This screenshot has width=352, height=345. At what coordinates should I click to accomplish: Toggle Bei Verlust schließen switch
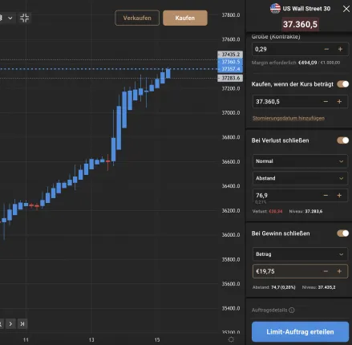(x=343, y=140)
